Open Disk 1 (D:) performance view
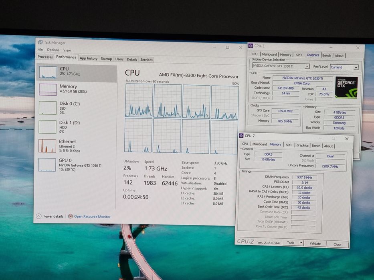 [x=77, y=127]
